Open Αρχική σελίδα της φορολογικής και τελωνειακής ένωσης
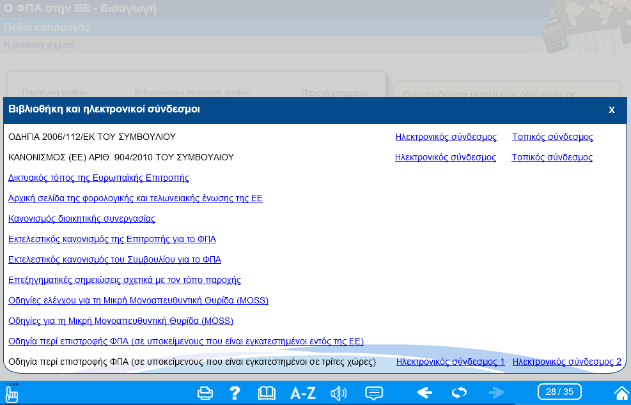 click(x=136, y=198)
